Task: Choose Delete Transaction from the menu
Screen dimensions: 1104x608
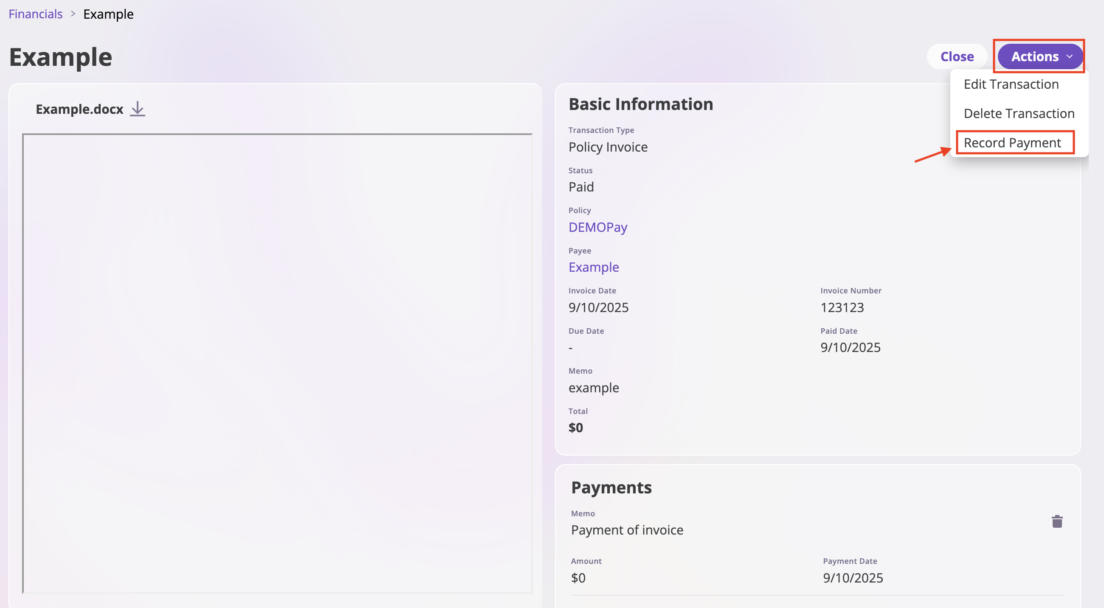Action: pyautogui.click(x=1019, y=113)
